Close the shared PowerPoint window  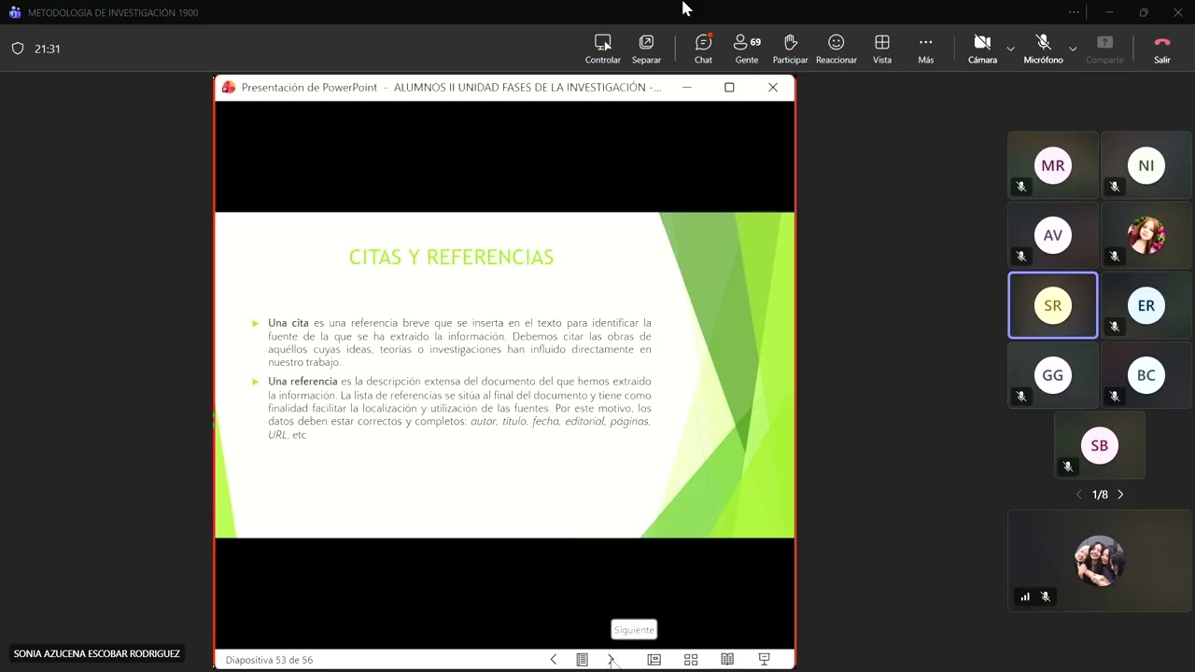(x=773, y=87)
